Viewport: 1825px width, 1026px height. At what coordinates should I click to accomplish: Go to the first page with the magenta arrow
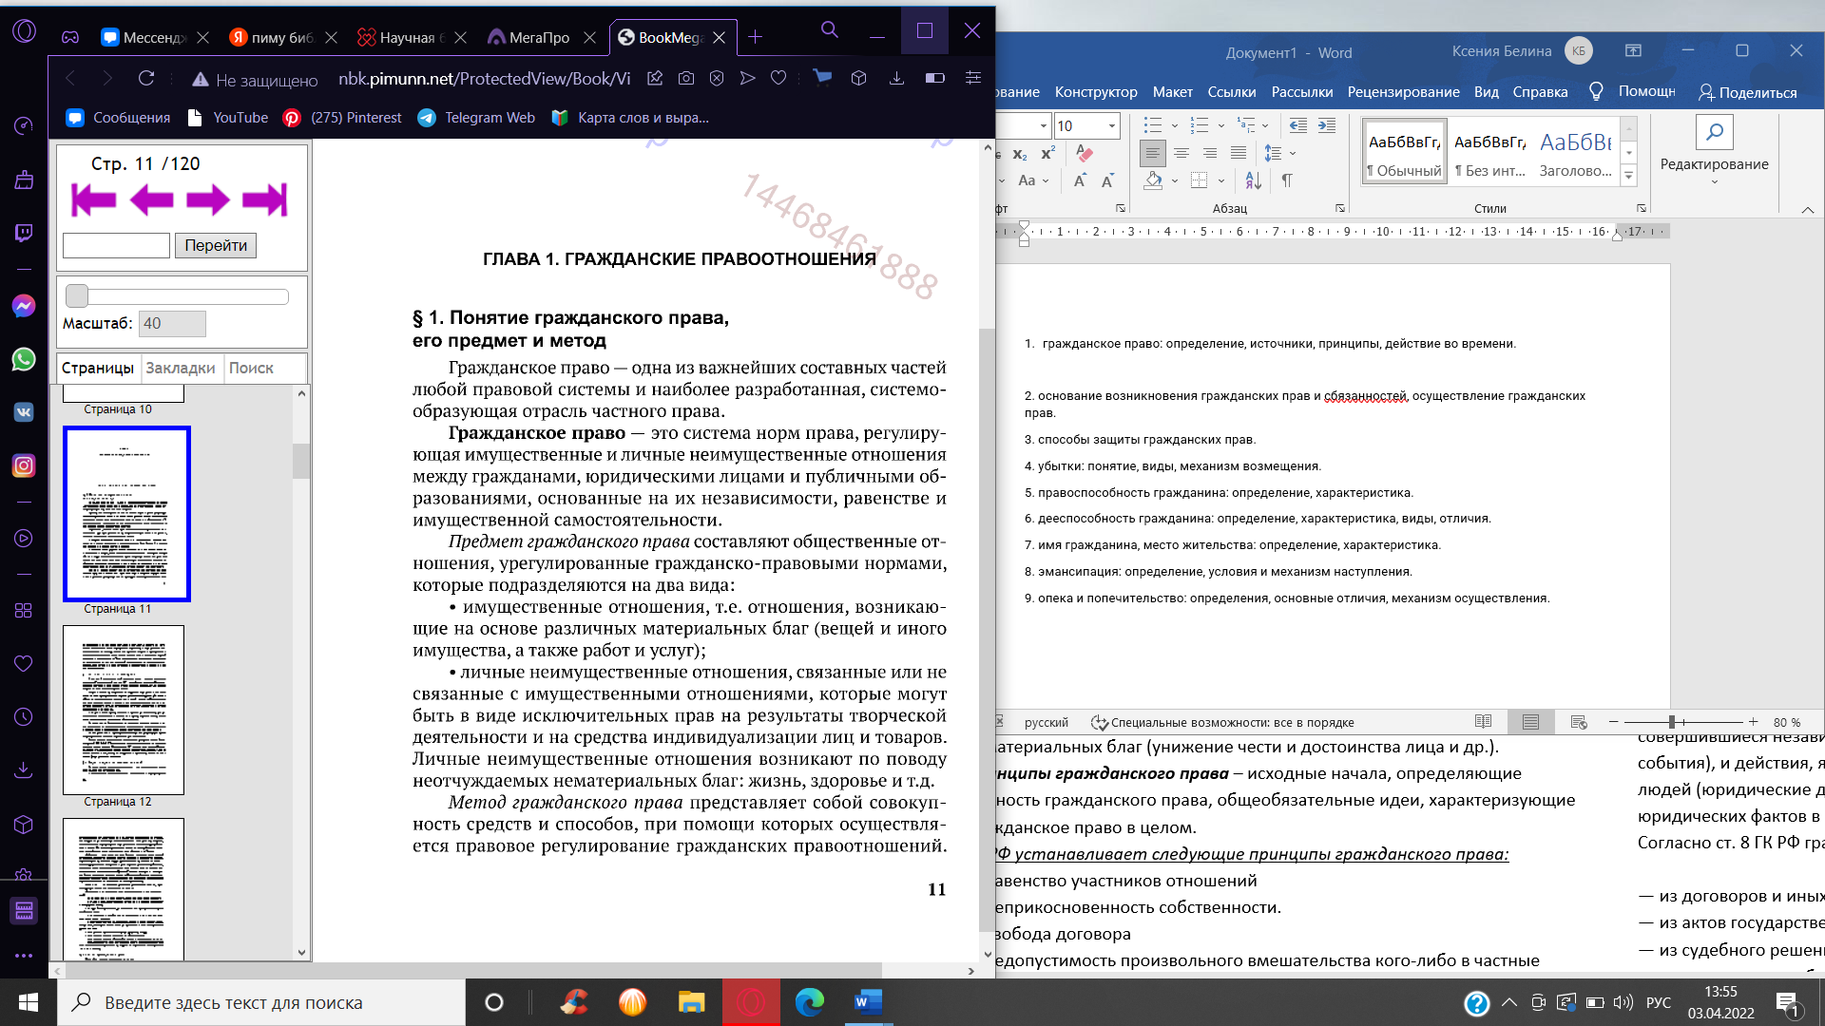point(93,200)
